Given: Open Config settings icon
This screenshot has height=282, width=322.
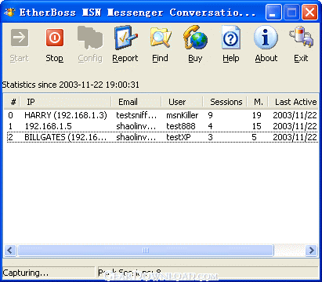Looking at the screenshot, I should pyautogui.click(x=90, y=38).
